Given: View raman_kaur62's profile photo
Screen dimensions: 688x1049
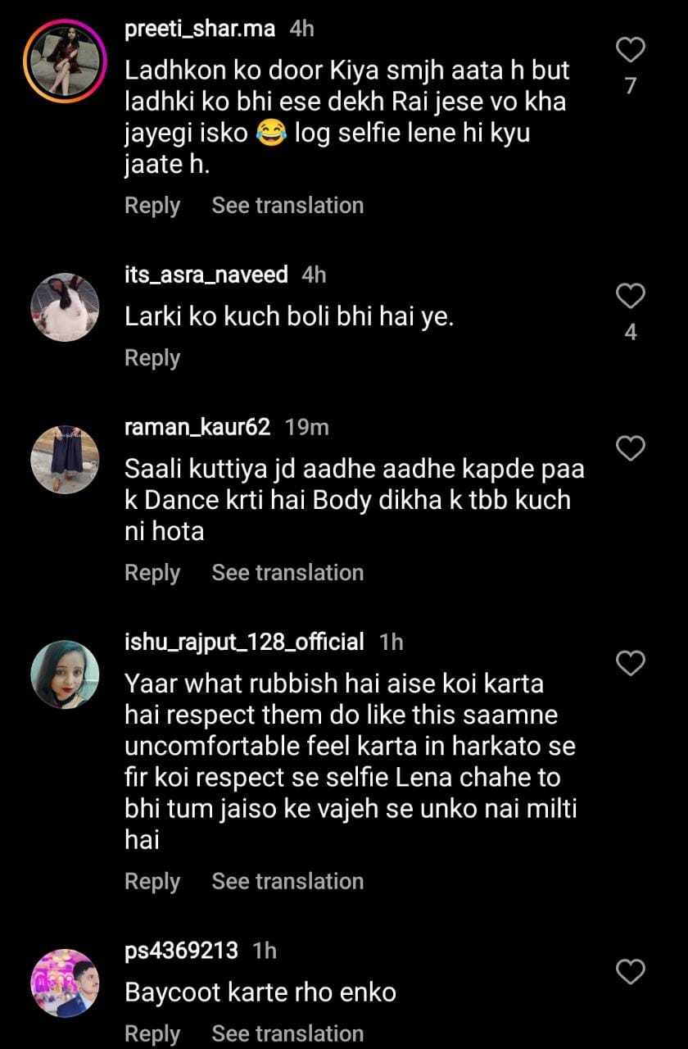Looking at the screenshot, I should click(x=65, y=460).
